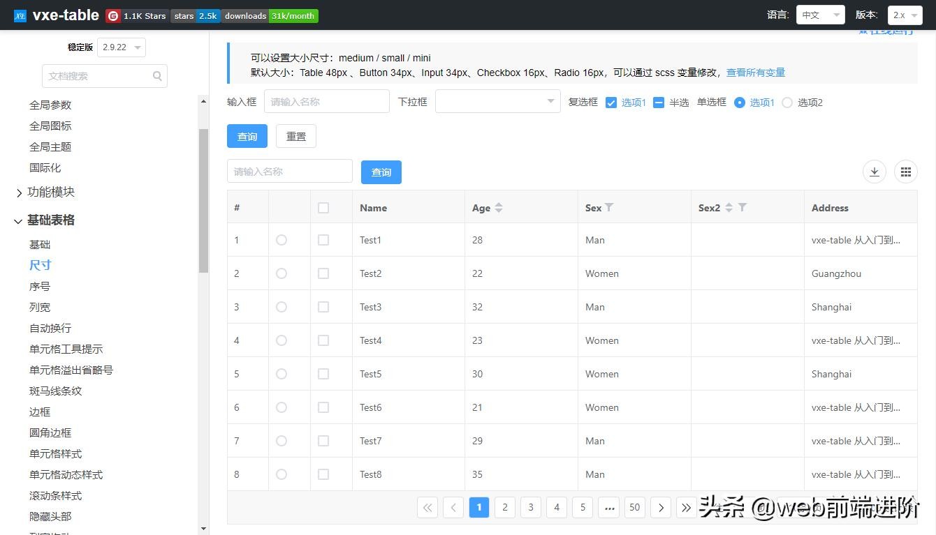936x535 pixels.
Task: Click the Sex2 column filter icon
Action: pyautogui.click(x=743, y=207)
